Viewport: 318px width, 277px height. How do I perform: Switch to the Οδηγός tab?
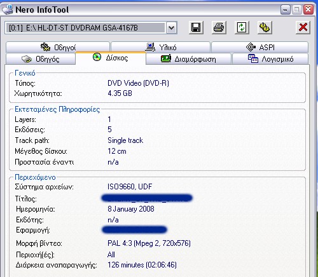coord(41,58)
